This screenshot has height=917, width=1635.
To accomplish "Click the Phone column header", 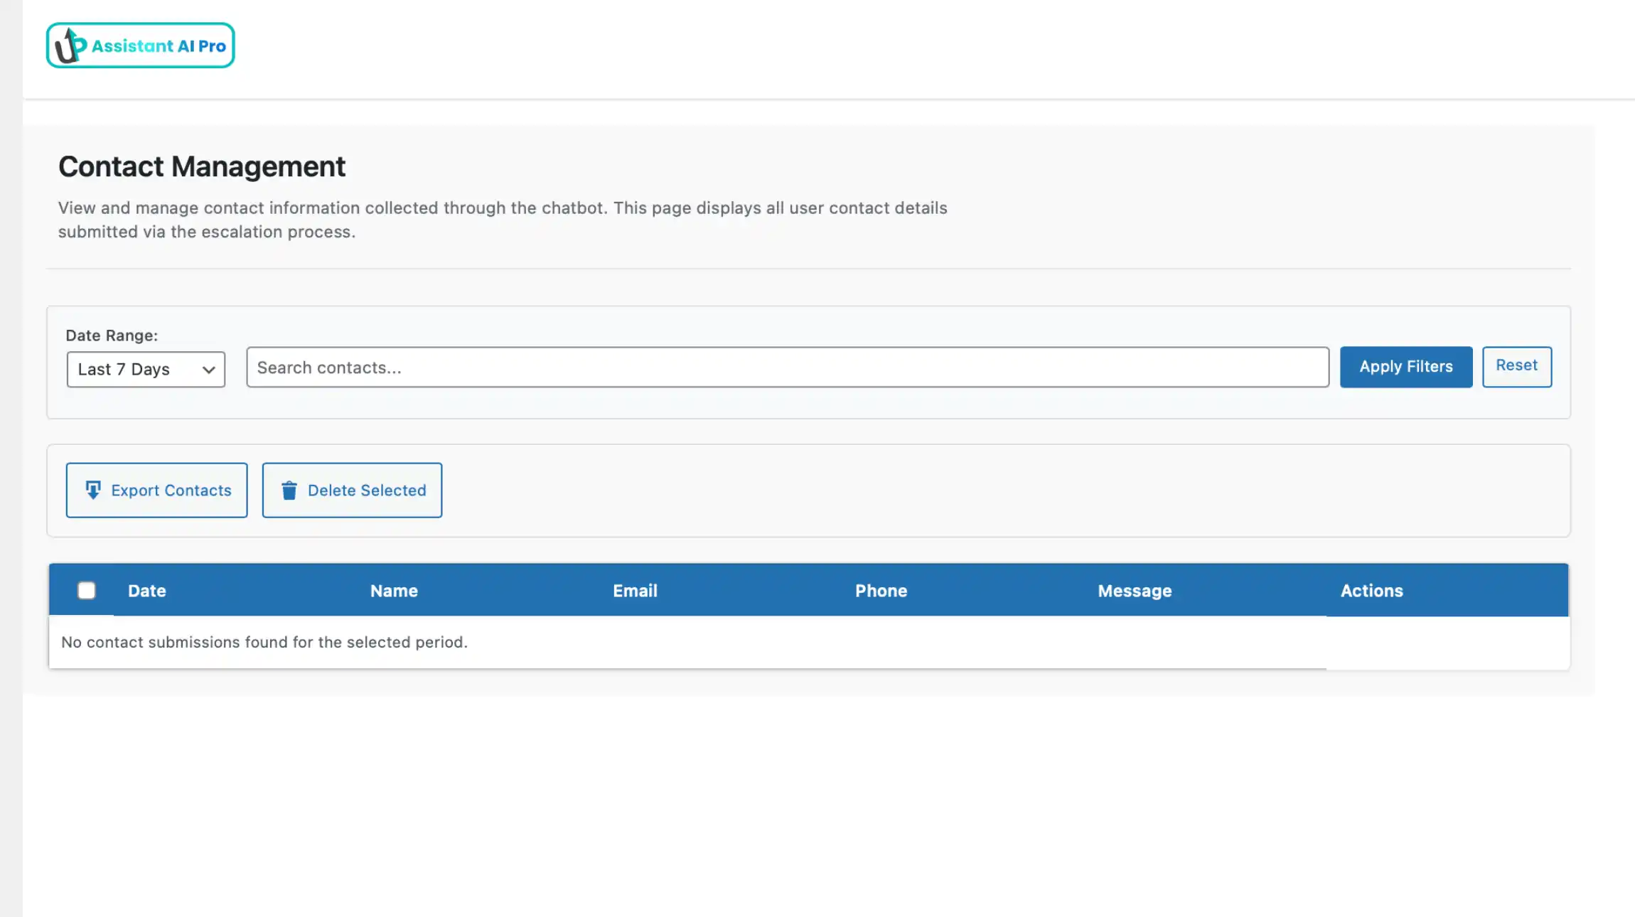I will point(881,590).
